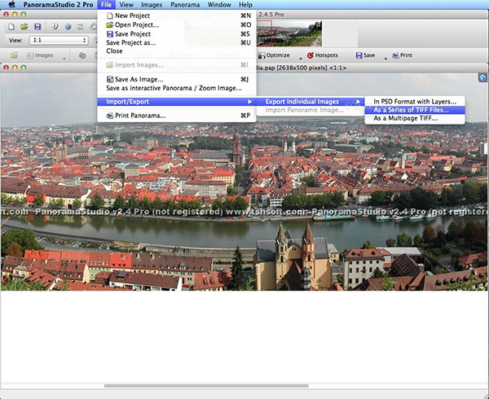Open the View menu
This screenshot has height=399, width=489.
pyautogui.click(x=126, y=5)
